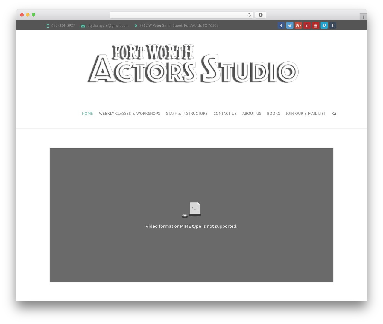The height and width of the screenshot is (324, 383).
Task: Open the Facebook social icon
Action: pyautogui.click(x=281, y=26)
